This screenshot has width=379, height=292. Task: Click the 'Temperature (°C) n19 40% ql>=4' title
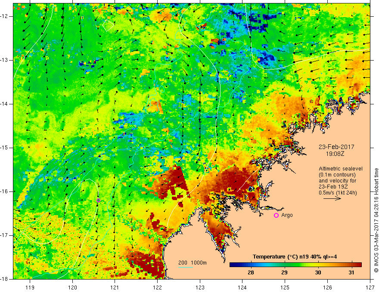(x=295, y=257)
